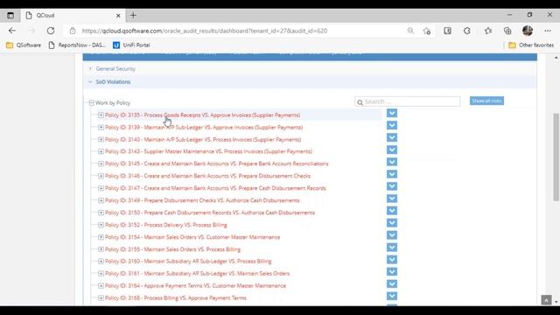Expand Policy ID 3149 tree node

(x=101, y=200)
